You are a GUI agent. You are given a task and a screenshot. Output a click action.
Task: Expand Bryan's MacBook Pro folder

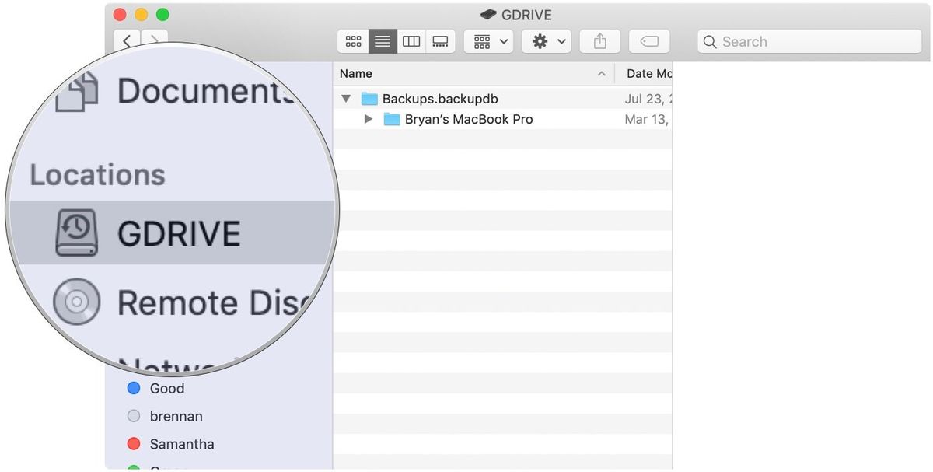coord(368,119)
